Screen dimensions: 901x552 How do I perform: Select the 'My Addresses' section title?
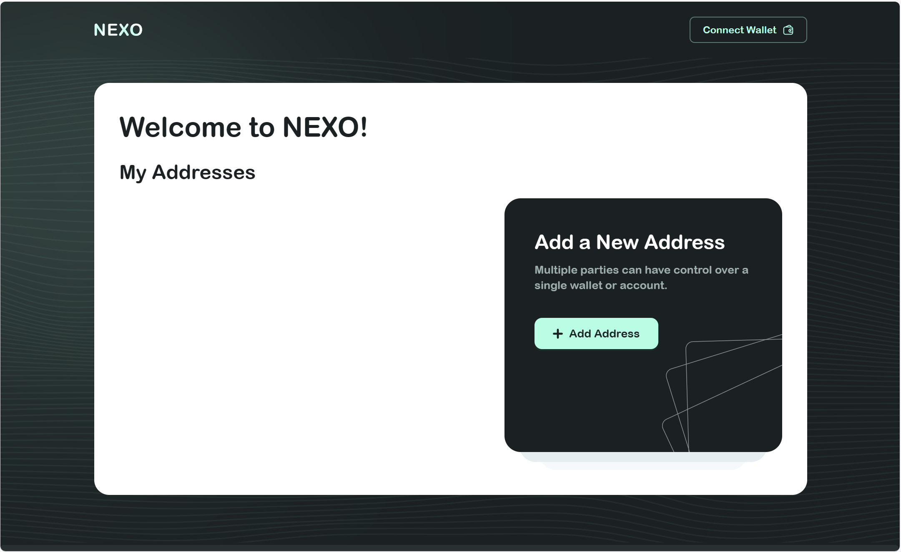(x=187, y=172)
